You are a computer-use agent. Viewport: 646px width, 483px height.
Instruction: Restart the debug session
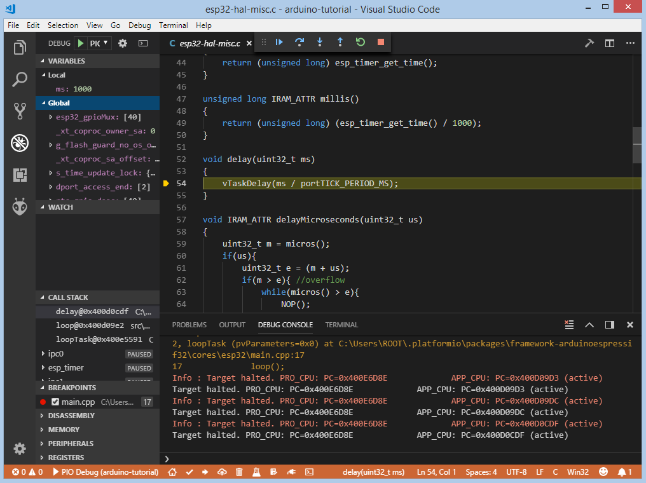click(x=361, y=42)
